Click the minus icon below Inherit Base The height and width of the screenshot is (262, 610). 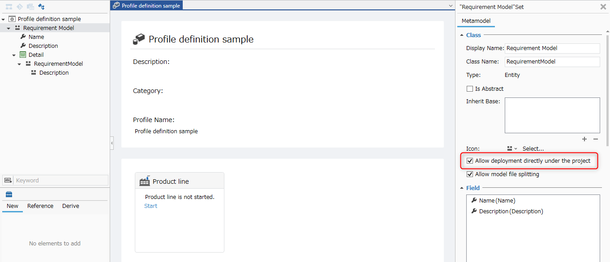click(596, 139)
